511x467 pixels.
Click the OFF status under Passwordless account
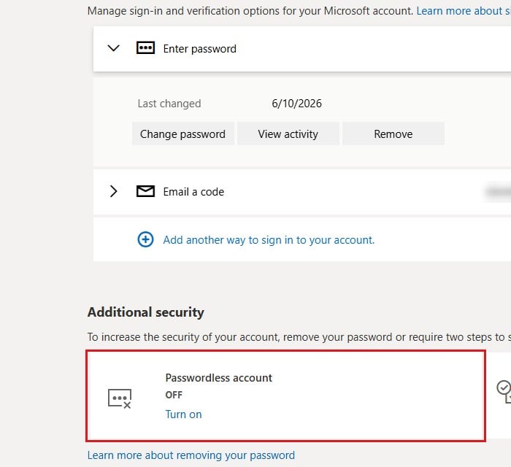pos(174,395)
